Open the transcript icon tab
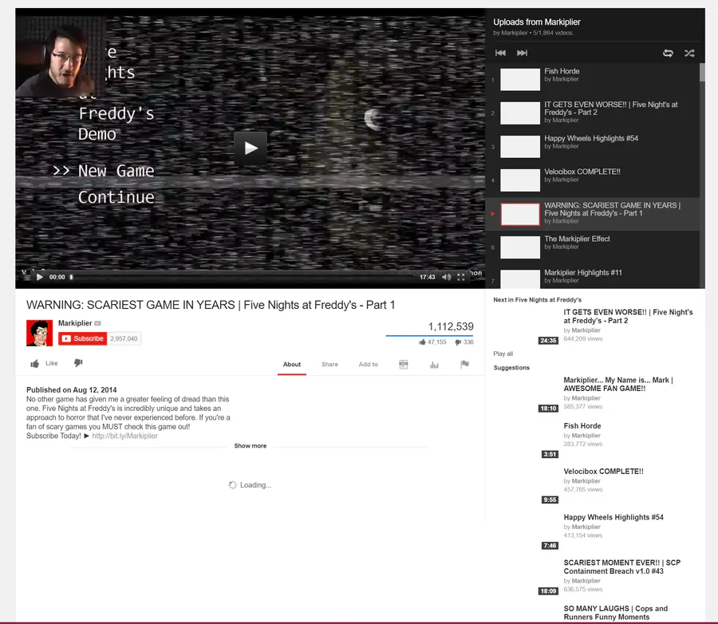Image resolution: width=718 pixels, height=624 pixels. point(404,365)
